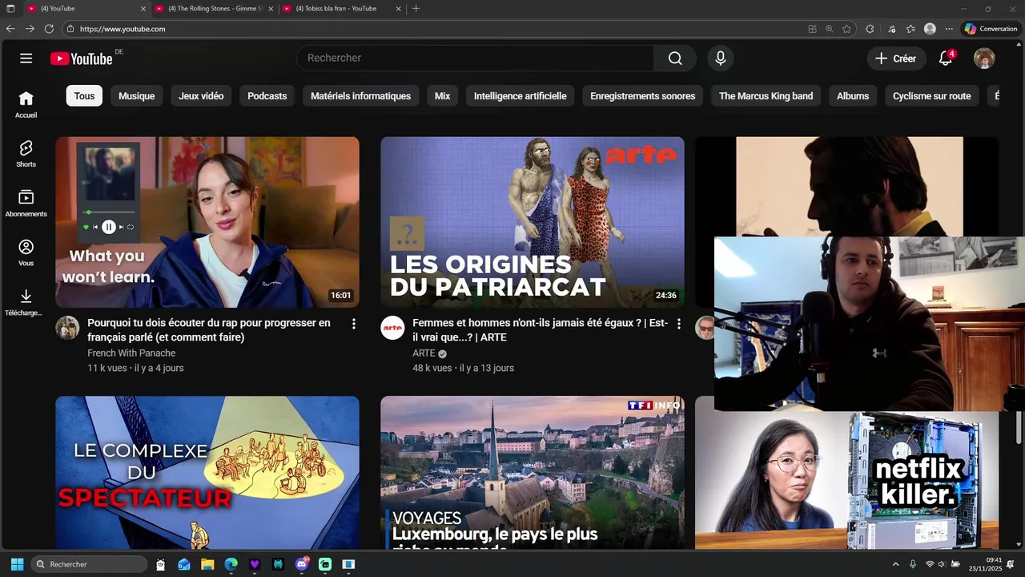This screenshot has height=577, width=1025.
Task: Open the account avatar menu on YouTube
Action: pyautogui.click(x=984, y=59)
